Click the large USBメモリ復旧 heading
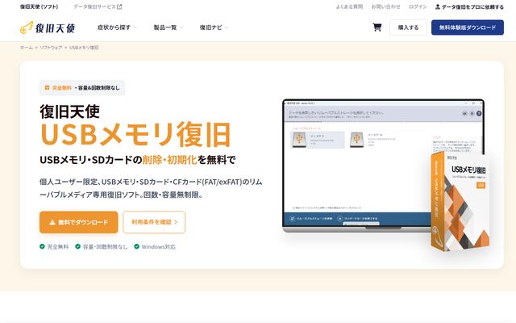Image resolution: width=516 pixels, height=323 pixels. click(x=135, y=135)
